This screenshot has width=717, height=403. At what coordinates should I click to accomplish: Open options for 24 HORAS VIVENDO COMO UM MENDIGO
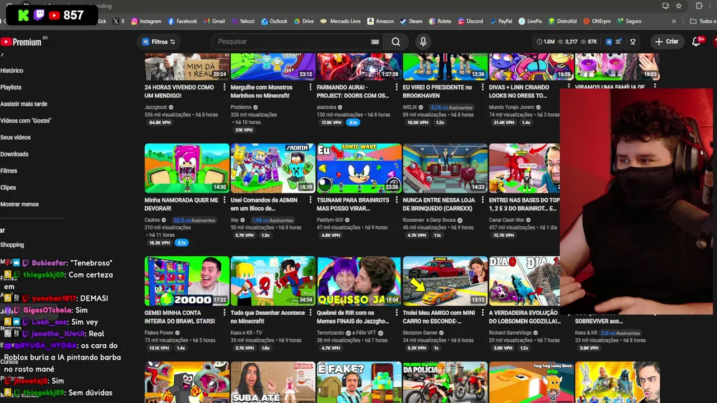pos(225,88)
